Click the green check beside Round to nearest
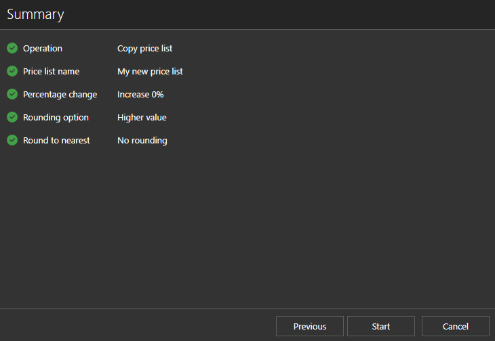 point(12,140)
